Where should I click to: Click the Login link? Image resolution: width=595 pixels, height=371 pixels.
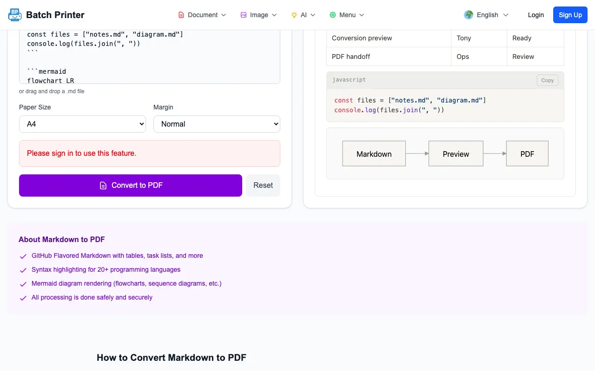[x=535, y=15]
